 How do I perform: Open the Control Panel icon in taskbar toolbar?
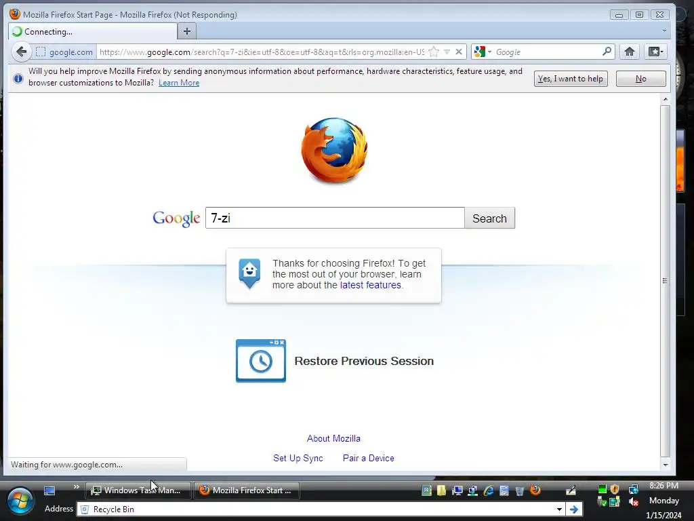504,490
